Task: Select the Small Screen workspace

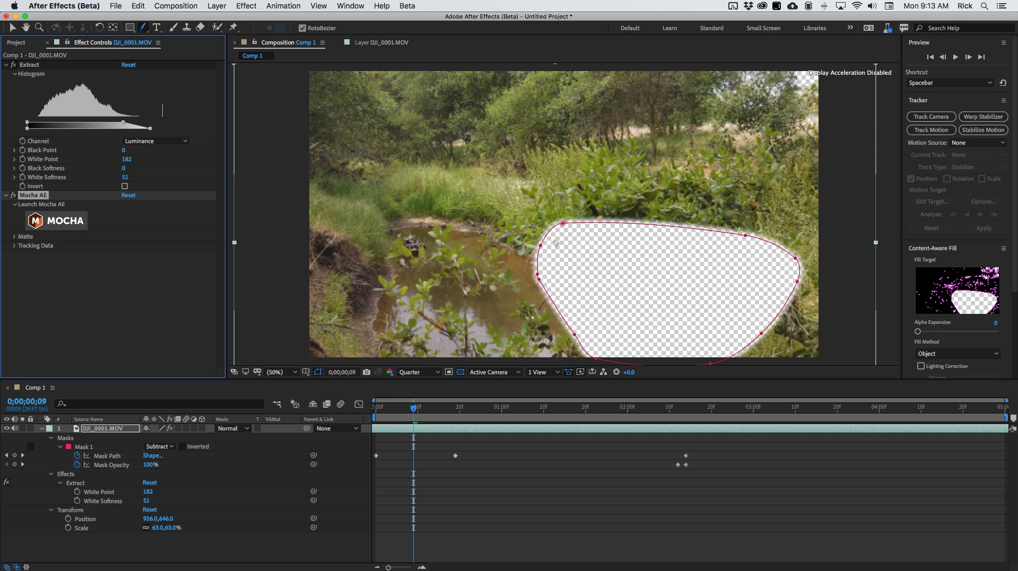Action: (x=763, y=28)
